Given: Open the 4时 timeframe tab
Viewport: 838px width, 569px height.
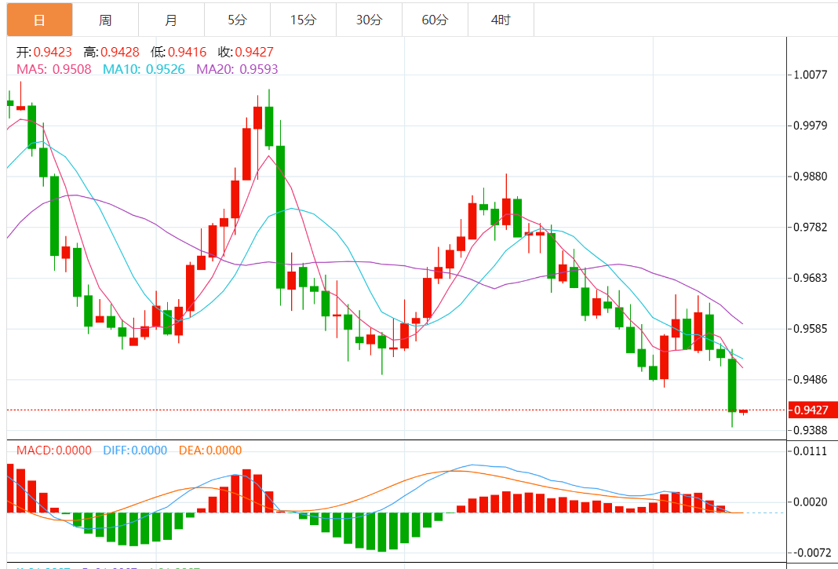Looking at the screenshot, I should pos(501,20).
